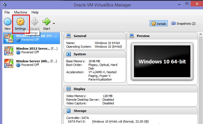Image resolution: width=203 pixels, height=124 pixels.
Task: Click the Storage section icon
Action: [x=68, y=111]
